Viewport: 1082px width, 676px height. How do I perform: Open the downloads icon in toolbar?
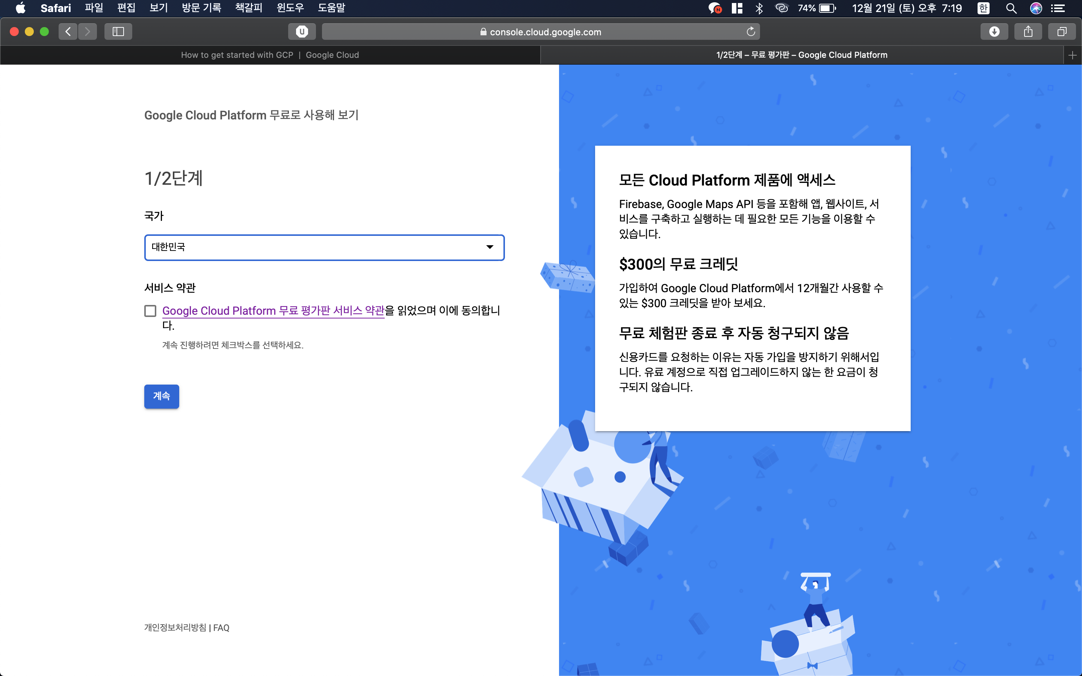coord(994,32)
